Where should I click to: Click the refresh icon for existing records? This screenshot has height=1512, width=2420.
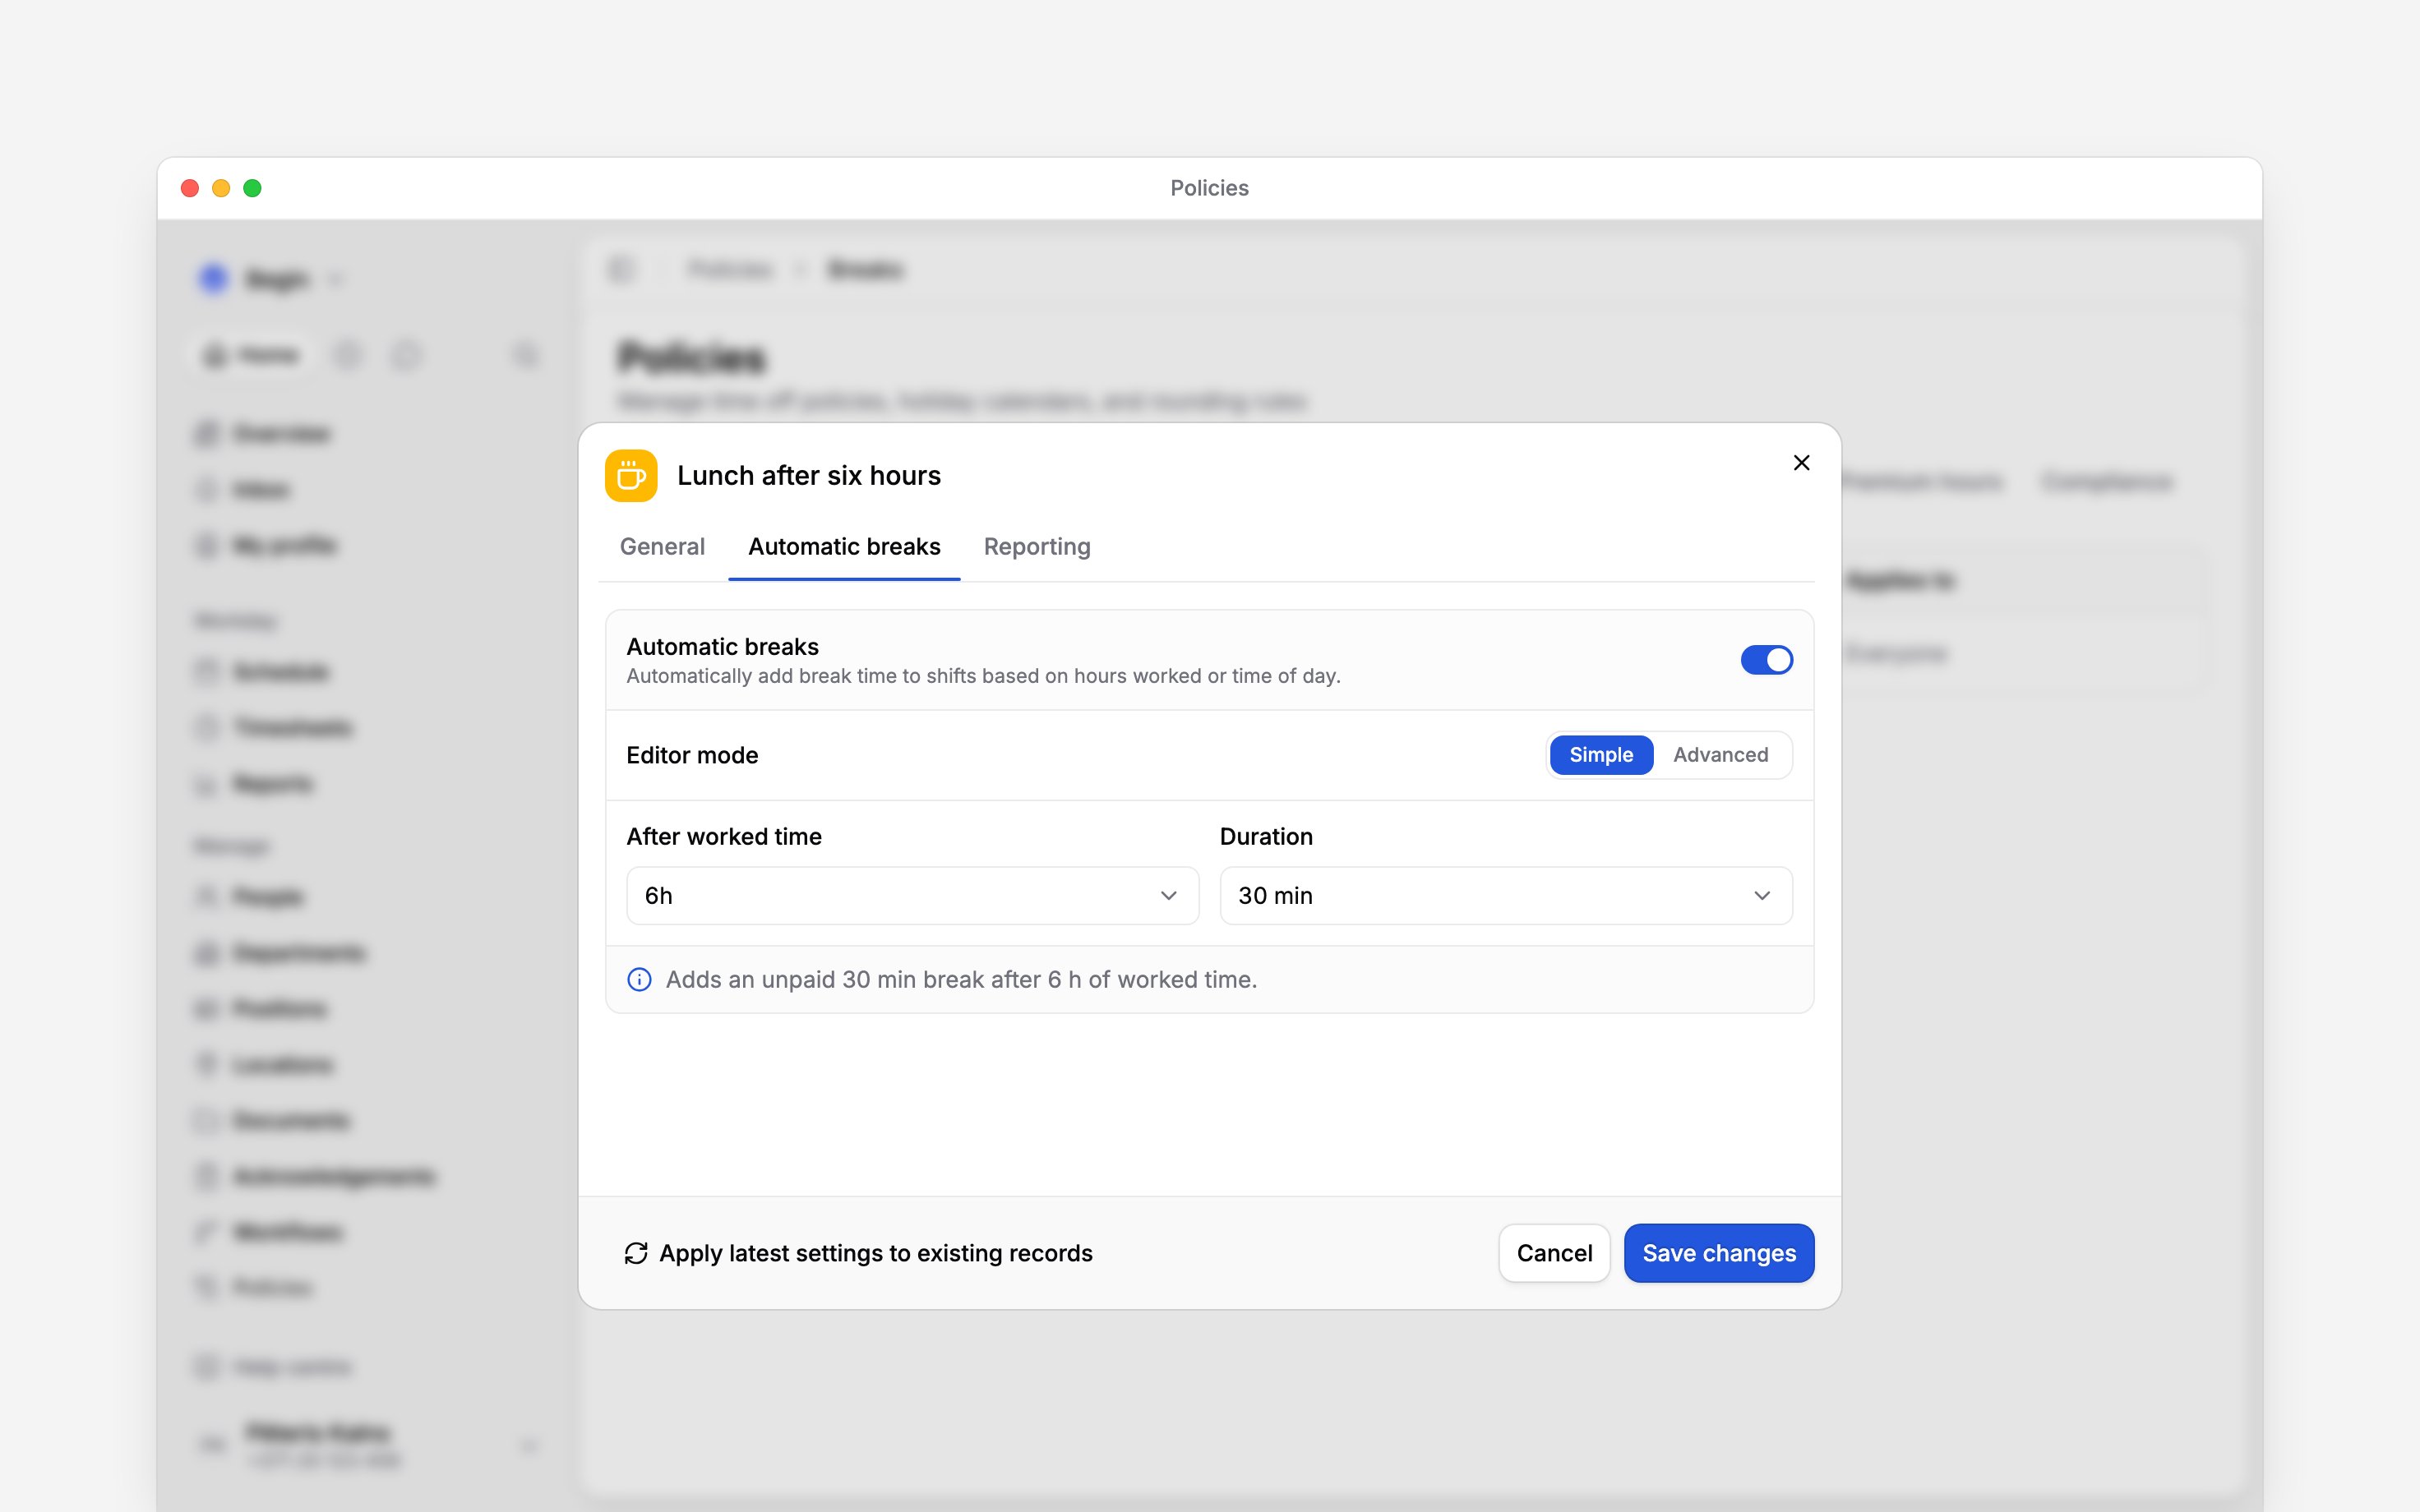coord(636,1253)
